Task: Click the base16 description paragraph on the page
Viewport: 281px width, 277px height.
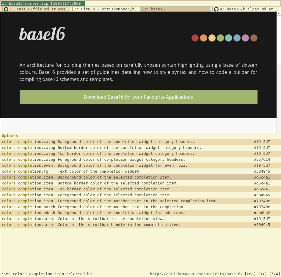Action: tap(138, 72)
